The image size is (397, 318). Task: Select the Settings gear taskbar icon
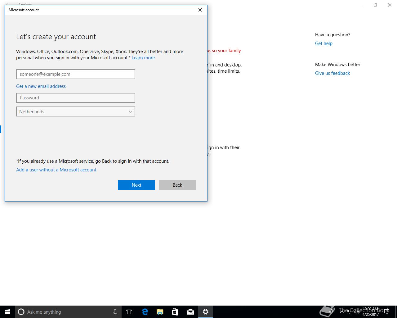click(205, 312)
